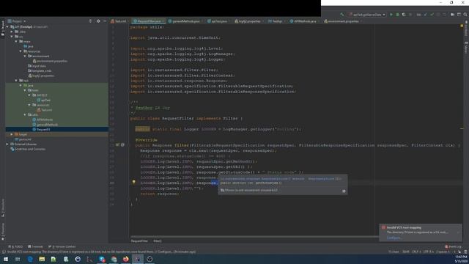469x264 pixels.
Task: Open the run configuration dropdown
Action: pos(367,15)
